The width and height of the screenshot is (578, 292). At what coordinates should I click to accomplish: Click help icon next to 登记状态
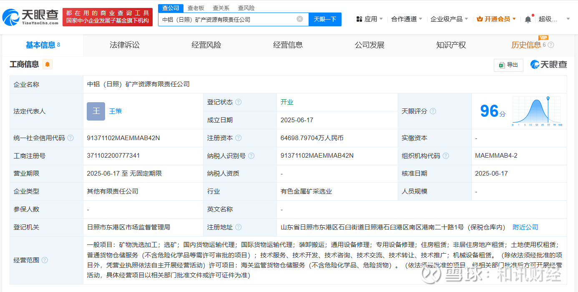click(x=239, y=102)
